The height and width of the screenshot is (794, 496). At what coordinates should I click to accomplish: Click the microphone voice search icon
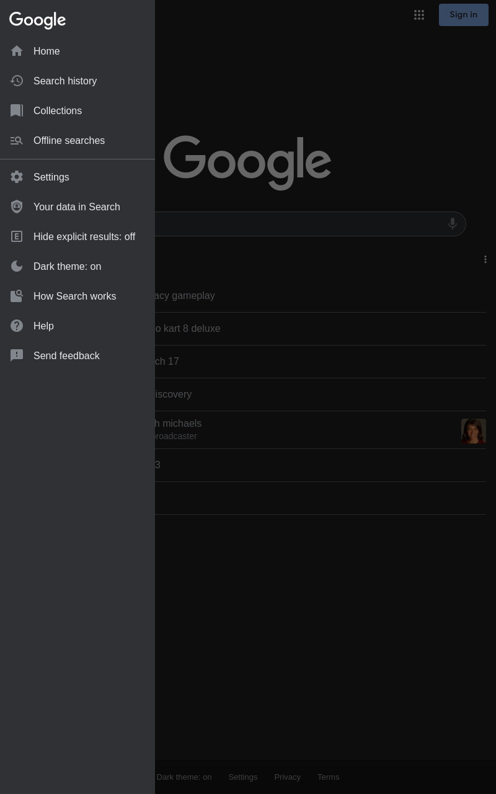[453, 223]
